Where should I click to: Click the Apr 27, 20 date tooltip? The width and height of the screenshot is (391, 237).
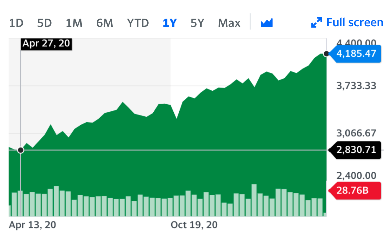point(46,43)
